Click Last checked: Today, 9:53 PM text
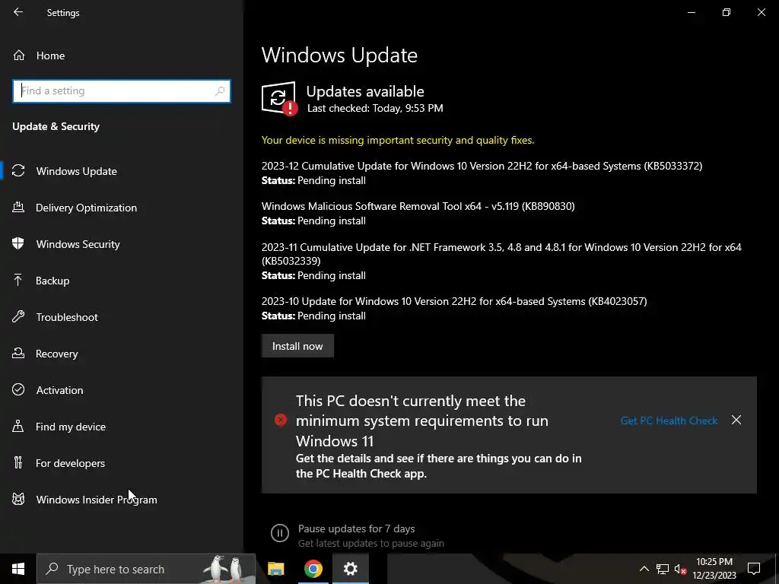 (375, 108)
